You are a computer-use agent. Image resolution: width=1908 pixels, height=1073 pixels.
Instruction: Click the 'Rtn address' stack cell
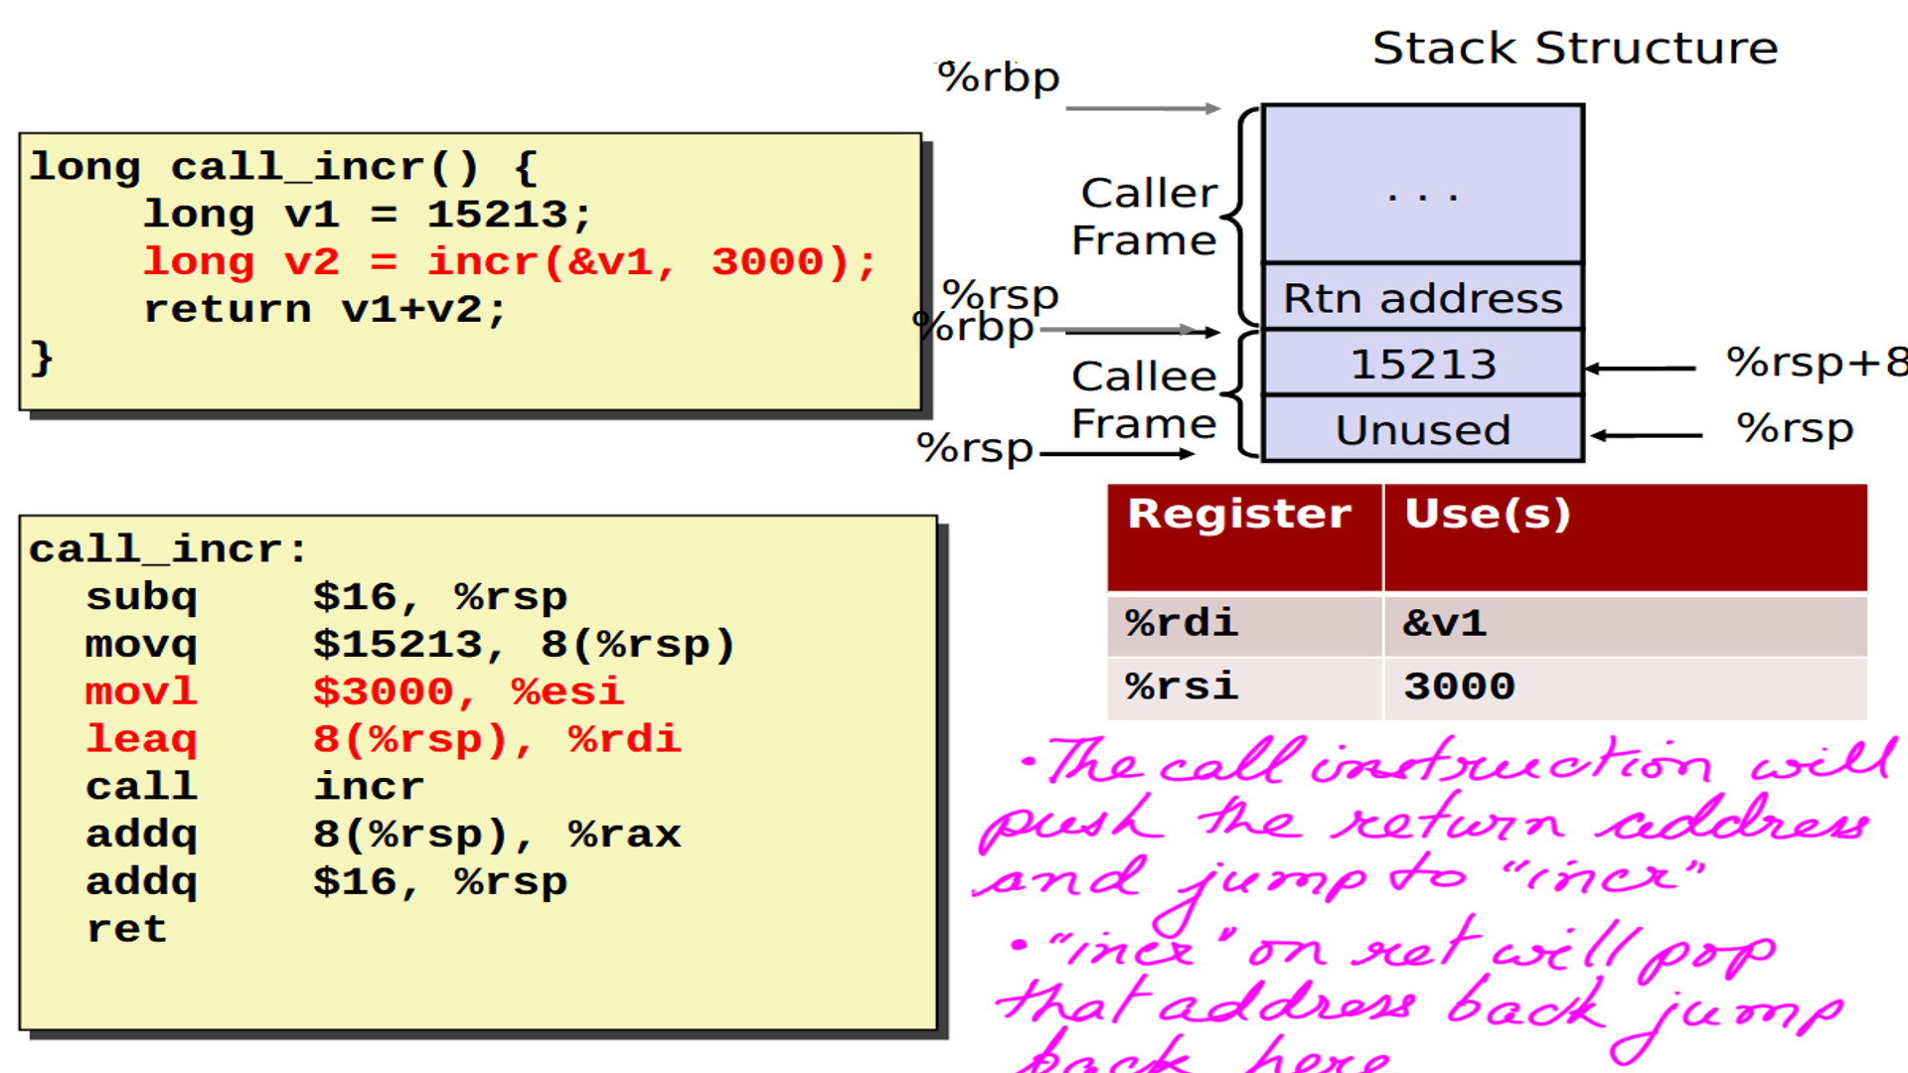(1423, 297)
